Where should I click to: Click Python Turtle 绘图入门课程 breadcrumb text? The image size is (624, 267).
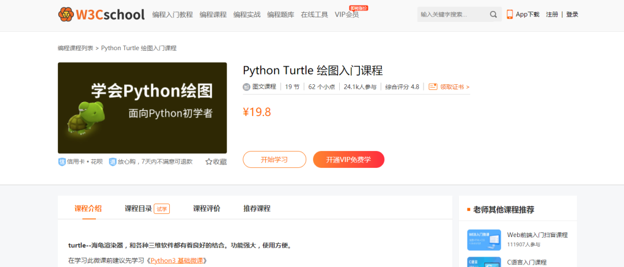click(x=139, y=48)
